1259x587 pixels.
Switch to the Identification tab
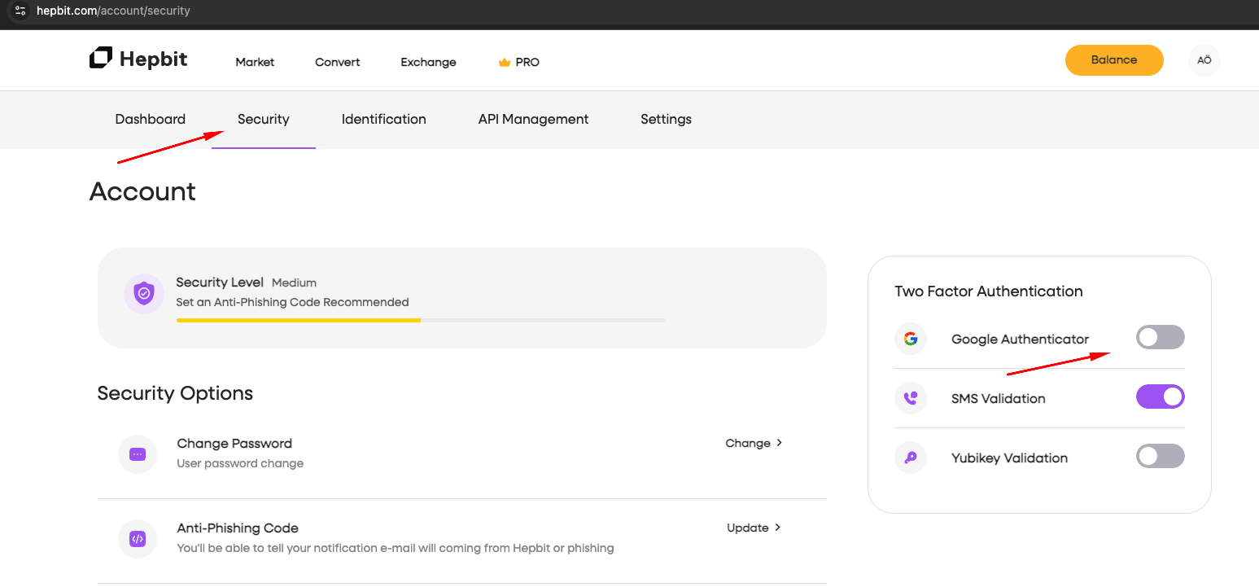[383, 119]
